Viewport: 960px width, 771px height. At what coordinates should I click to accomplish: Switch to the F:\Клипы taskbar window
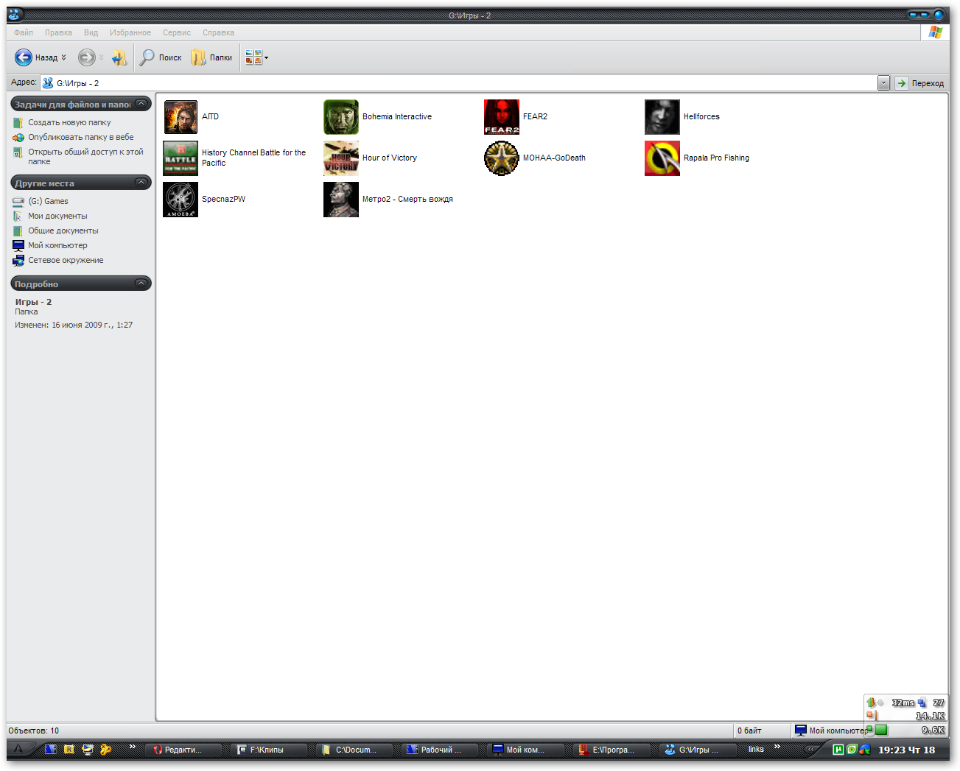pyautogui.click(x=270, y=750)
